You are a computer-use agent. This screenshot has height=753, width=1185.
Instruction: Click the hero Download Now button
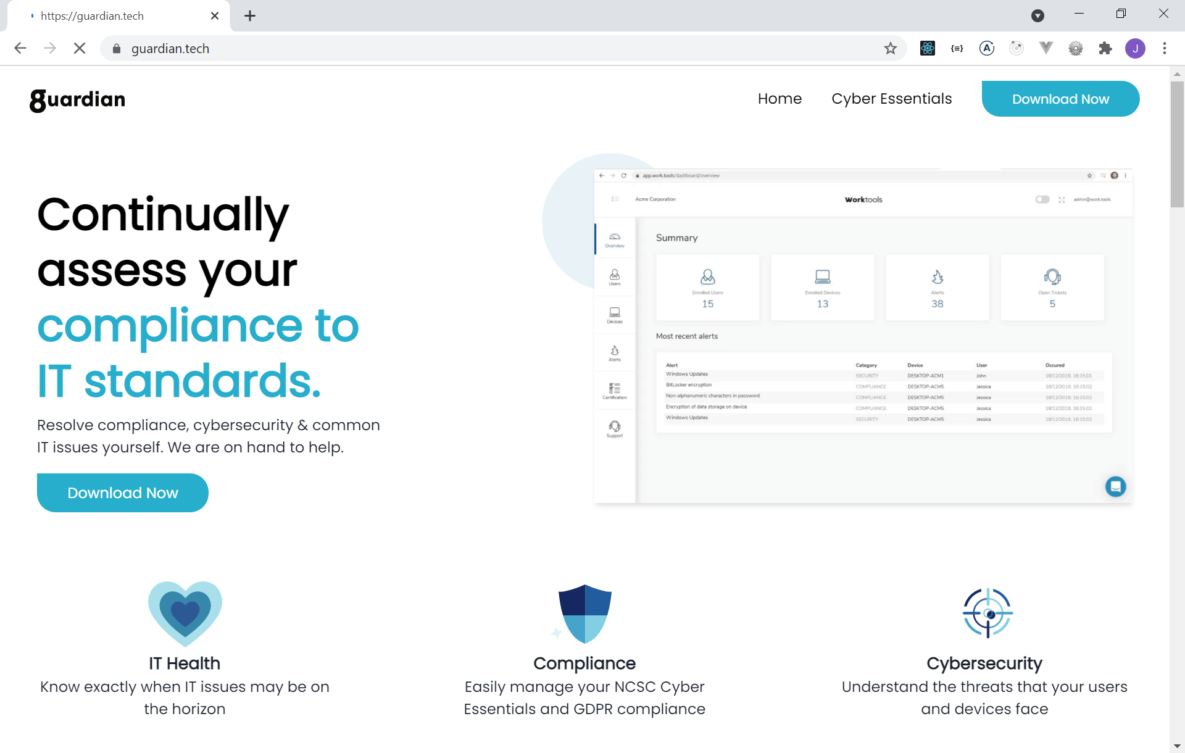point(123,493)
